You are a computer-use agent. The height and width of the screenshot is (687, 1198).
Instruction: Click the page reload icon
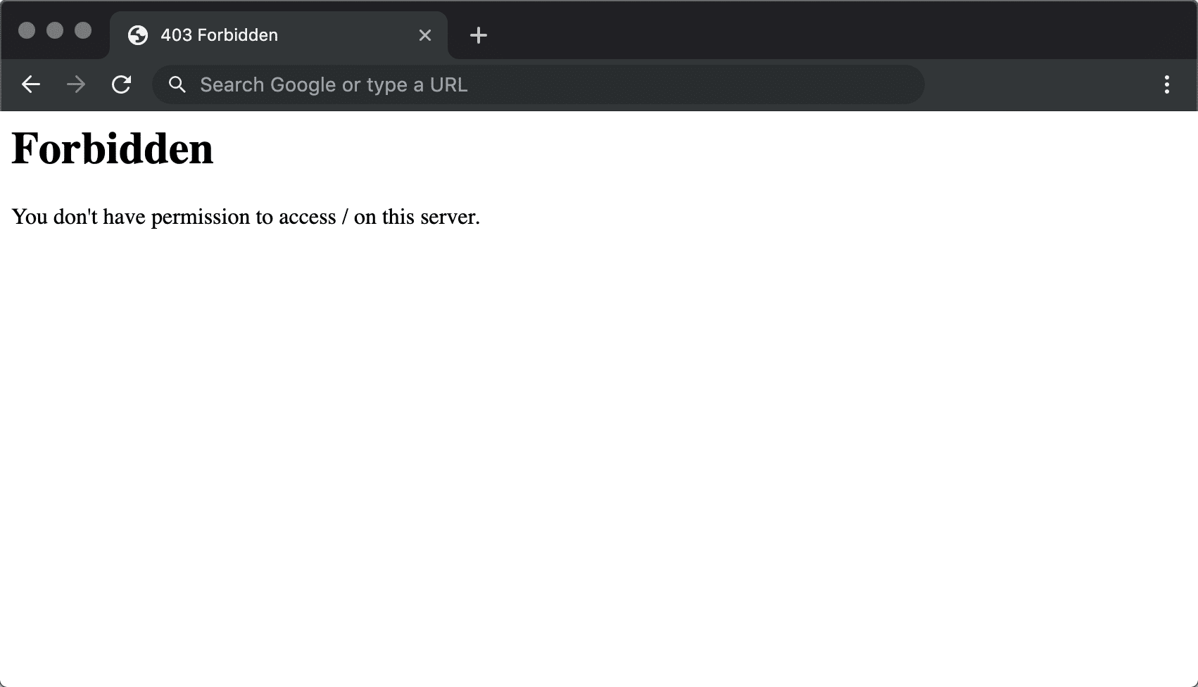pyautogui.click(x=122, y=84)
